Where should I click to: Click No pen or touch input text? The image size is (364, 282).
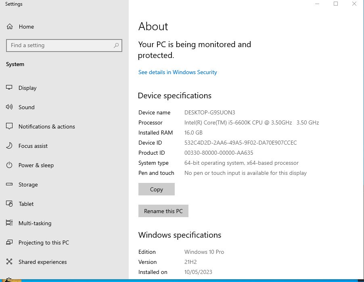[x=245, y=173]
